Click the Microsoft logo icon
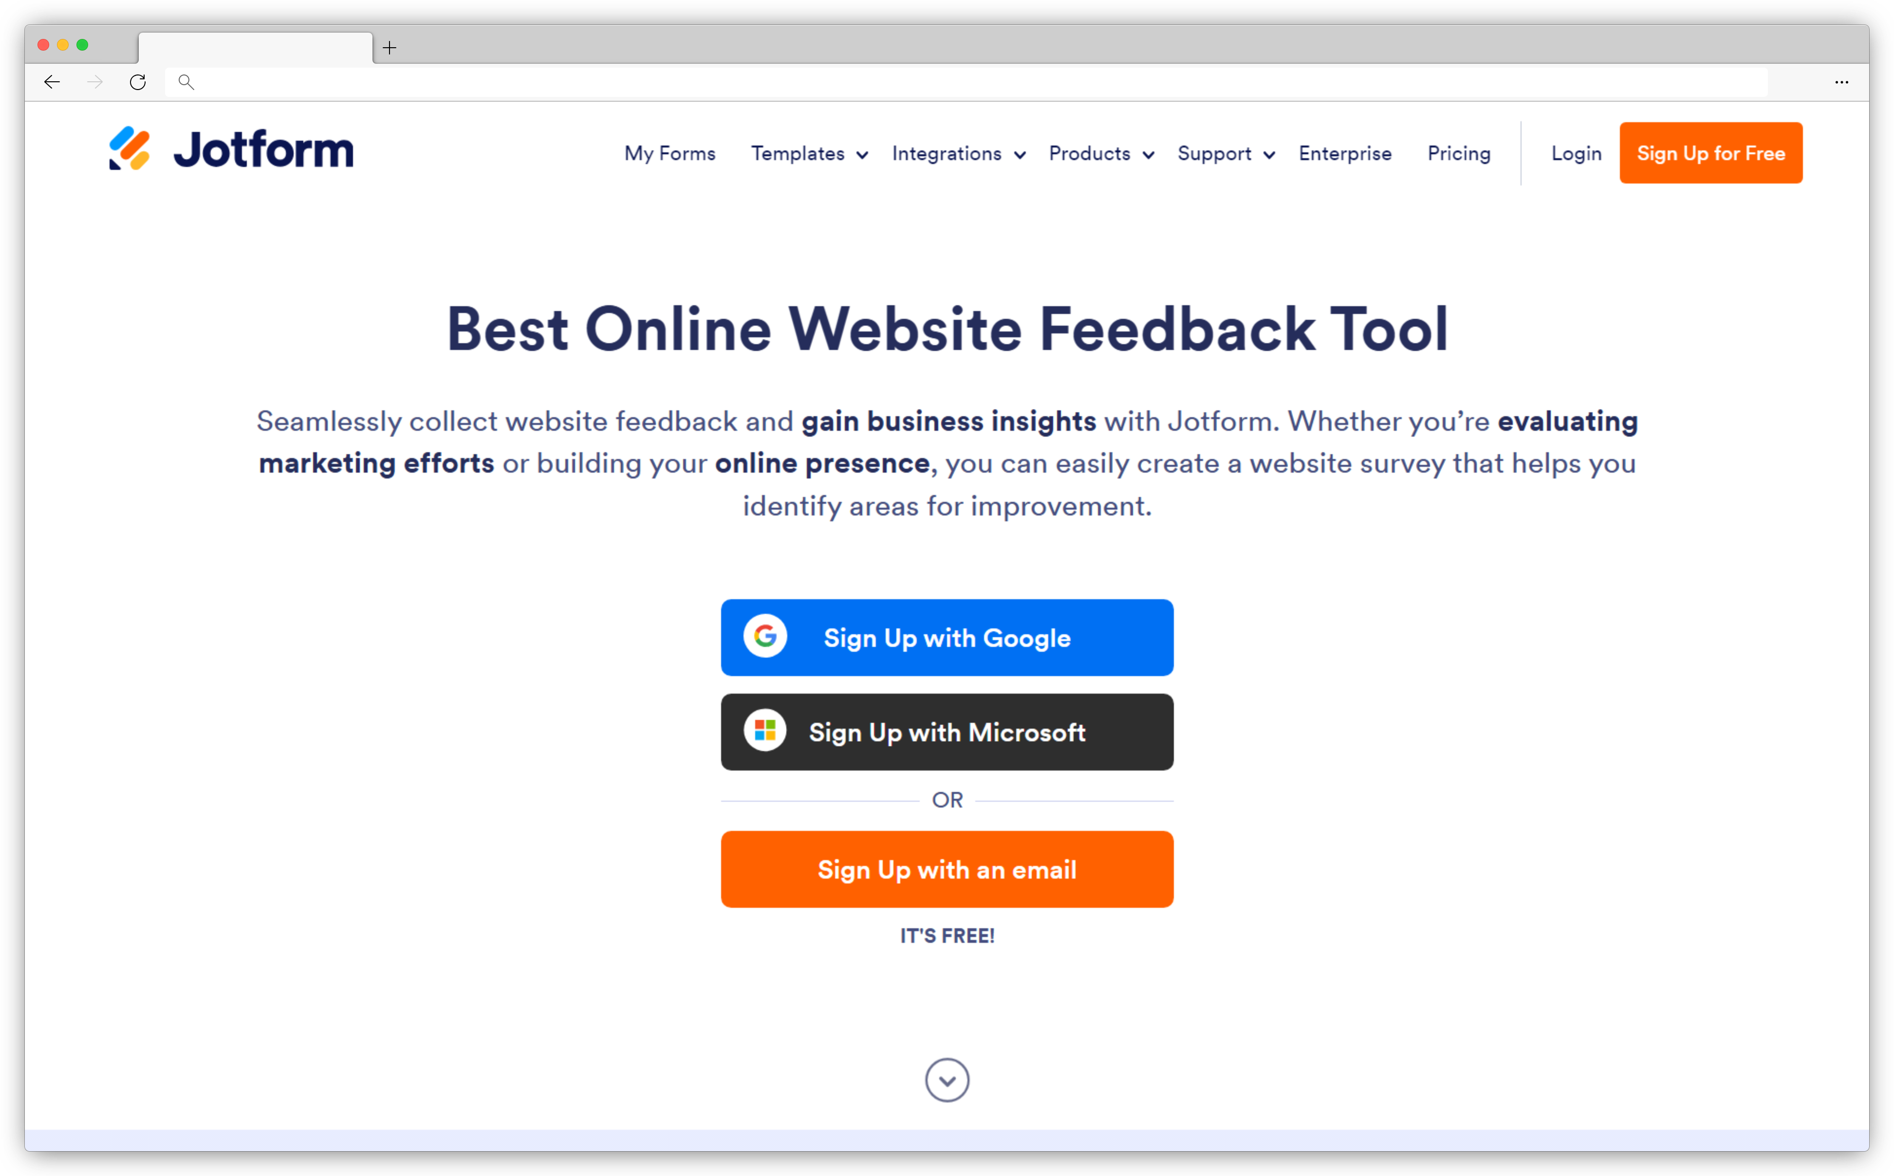Image resolution: width=1894 pixels, height=1176 pixels. pos(767,732)
